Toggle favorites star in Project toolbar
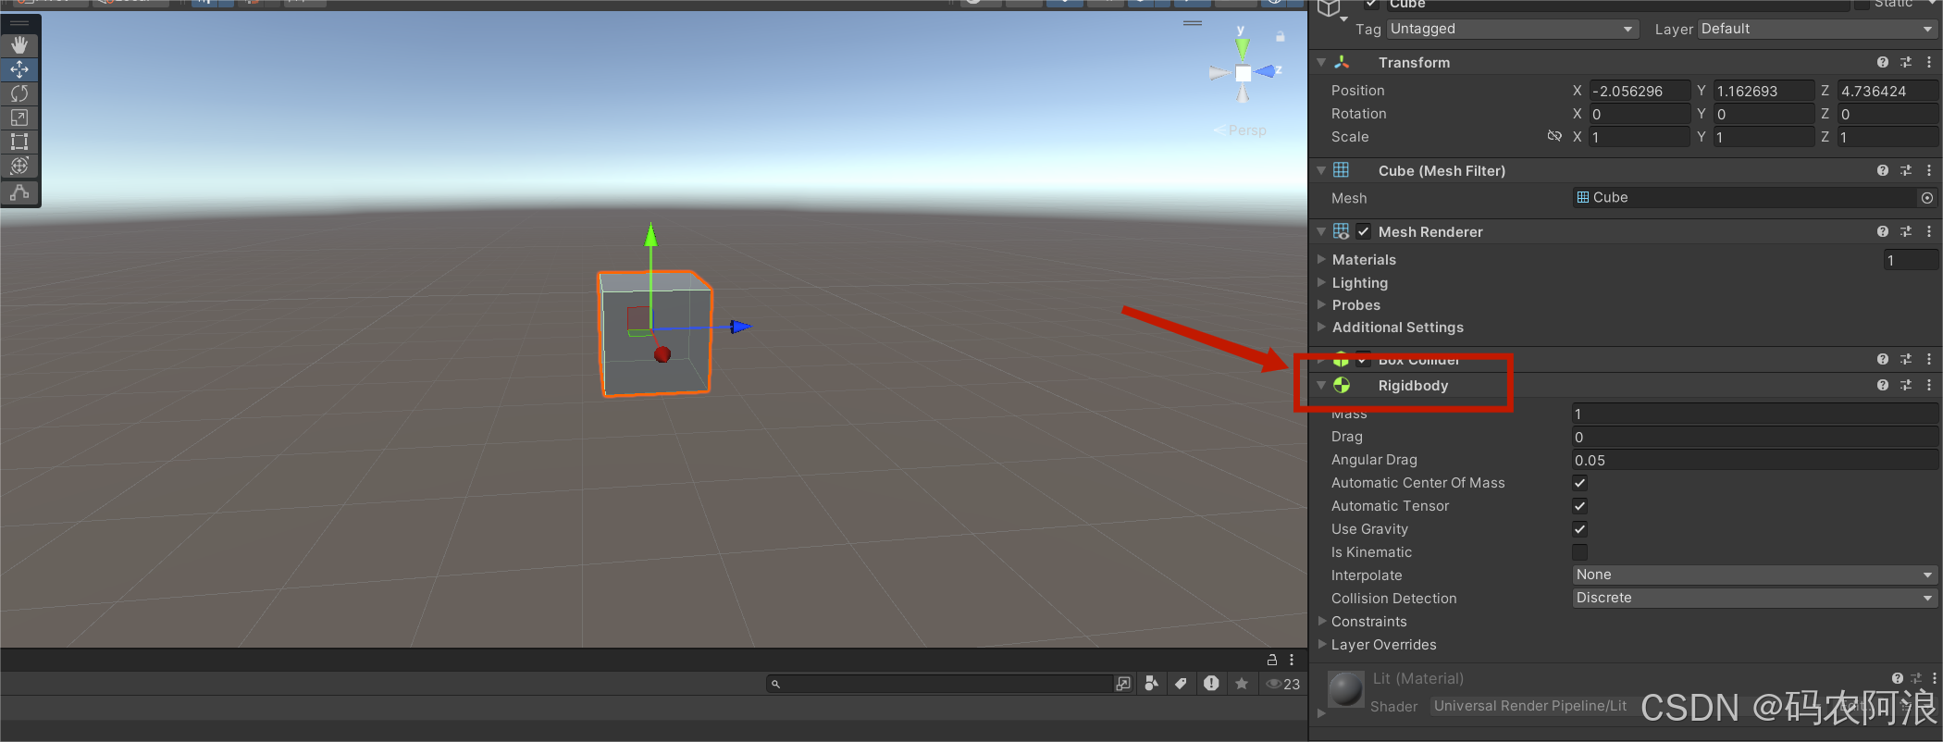 [x=1242, y=684]
